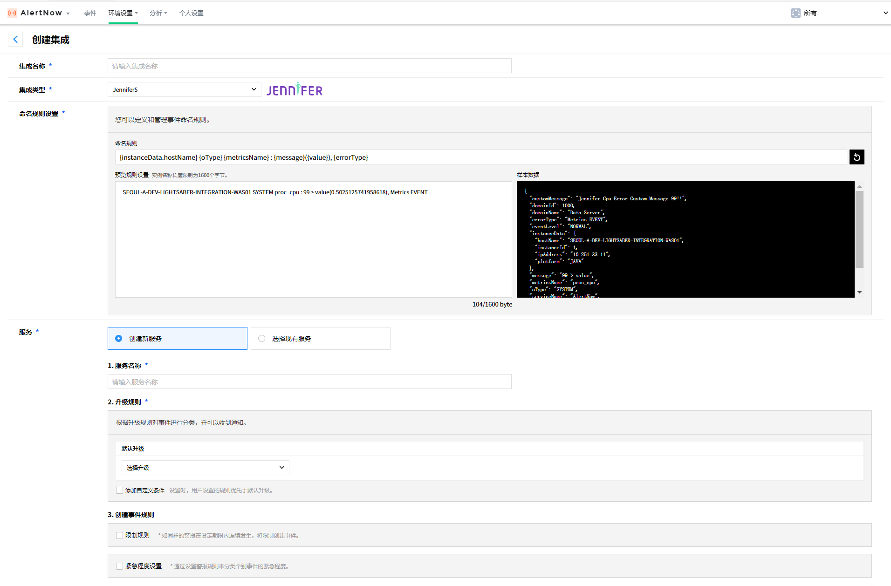
Task: Open the 环境设置 menu
Action: pos(123,13)
